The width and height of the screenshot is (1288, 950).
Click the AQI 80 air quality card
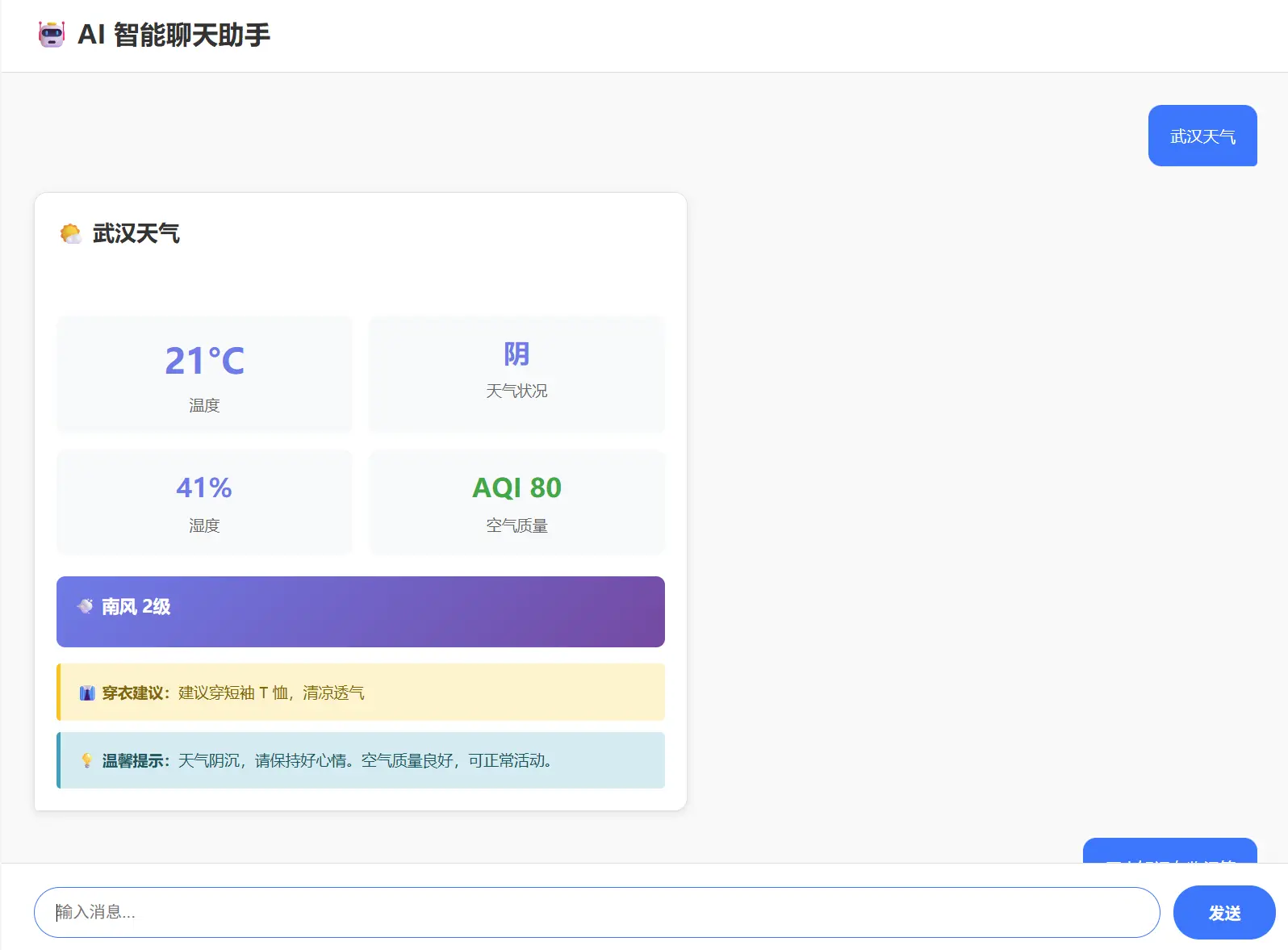click(x=516, y=501)
